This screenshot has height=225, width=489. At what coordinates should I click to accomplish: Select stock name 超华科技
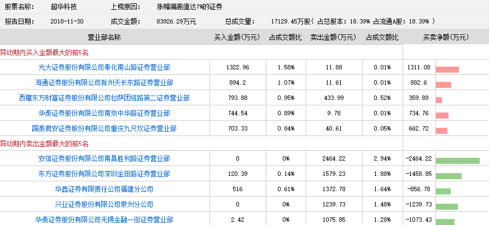click(63, 7)
